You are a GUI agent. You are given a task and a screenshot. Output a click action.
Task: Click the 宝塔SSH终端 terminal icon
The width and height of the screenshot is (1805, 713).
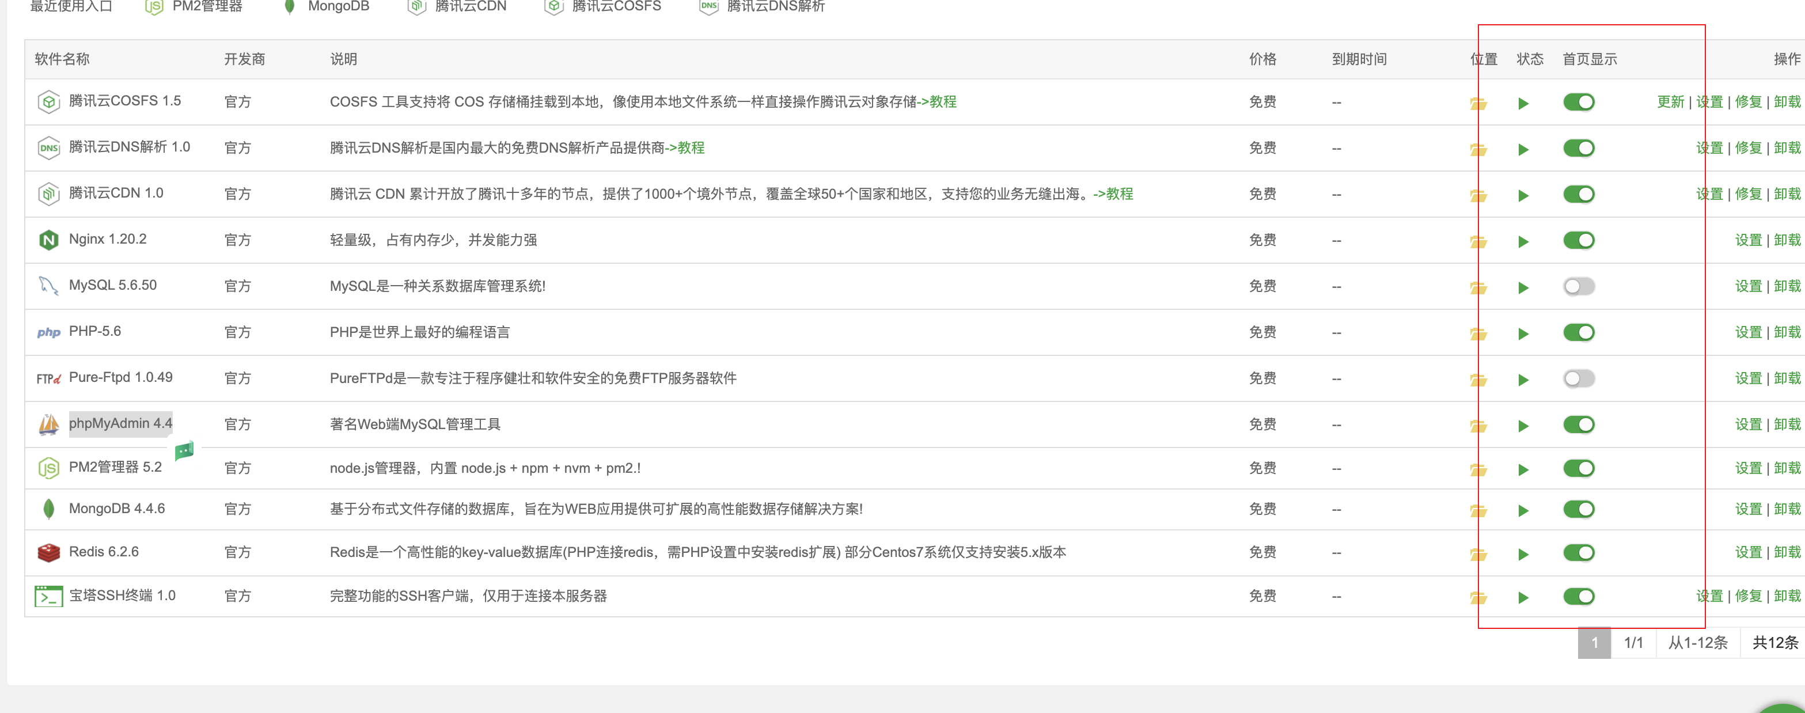[x=48, y=596]
